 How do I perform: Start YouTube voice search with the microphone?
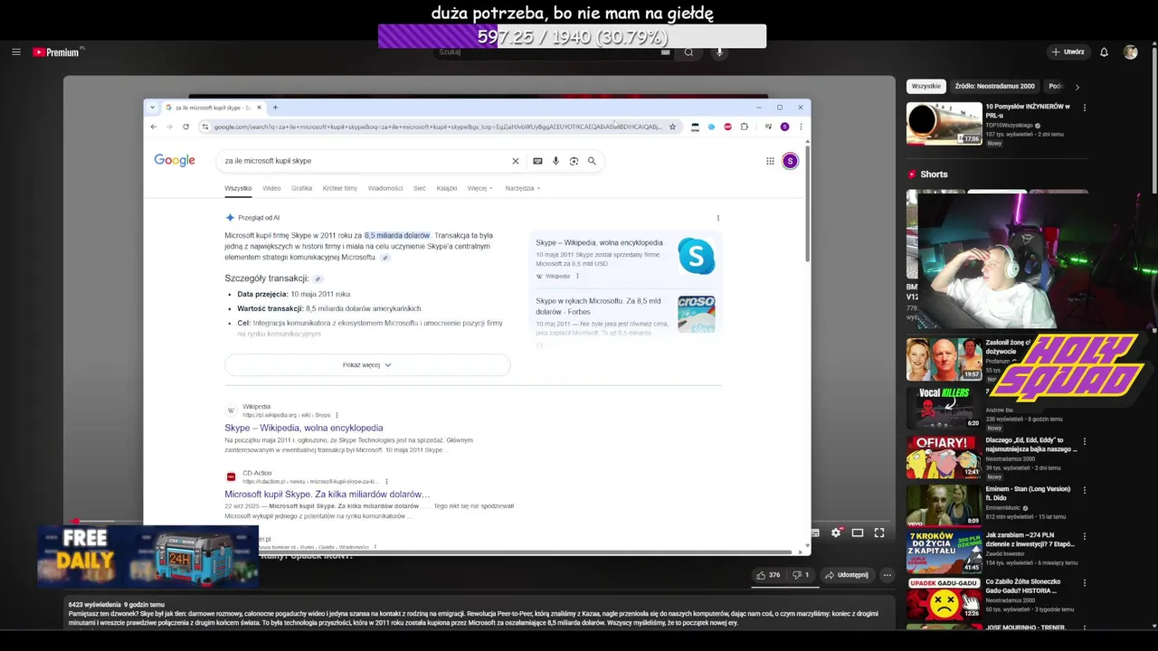[x=720, y=52]
